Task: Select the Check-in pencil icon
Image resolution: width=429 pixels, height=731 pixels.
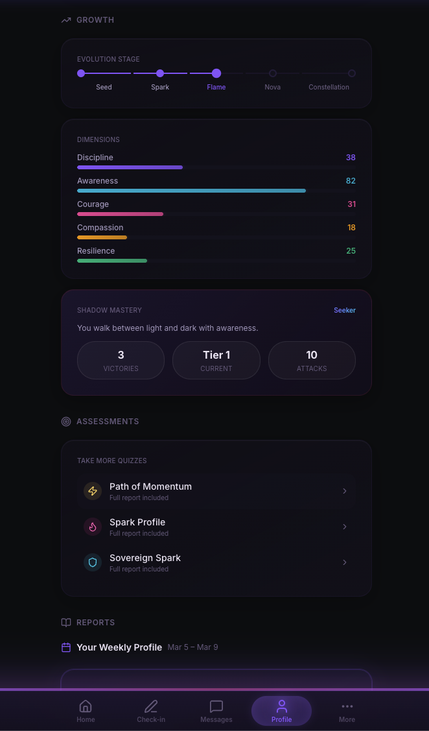Action: (151, 706)
